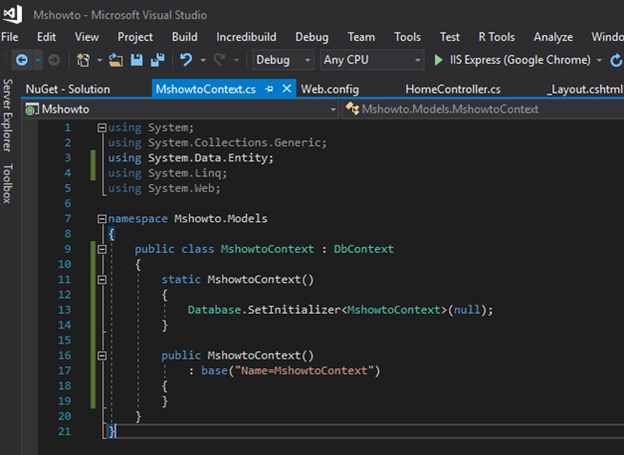Open the Mshowto.Models.MshowtoContext type dropdown
The height and width of the screenshot is (455, 624).
point(484,110)
